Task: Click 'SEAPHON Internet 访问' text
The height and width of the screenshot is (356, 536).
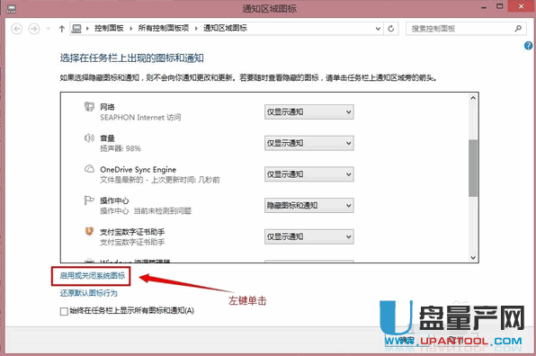Action: point(140,118)
